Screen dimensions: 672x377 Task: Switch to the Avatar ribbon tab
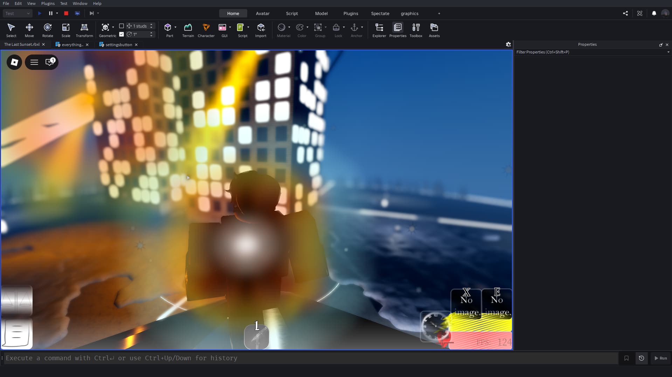pyautogui.click(x=263, y=13)
